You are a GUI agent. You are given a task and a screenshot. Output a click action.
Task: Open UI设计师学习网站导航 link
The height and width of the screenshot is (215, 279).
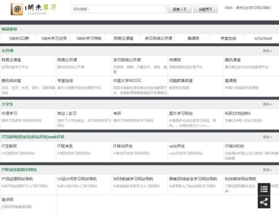click(x=77, y=179)
